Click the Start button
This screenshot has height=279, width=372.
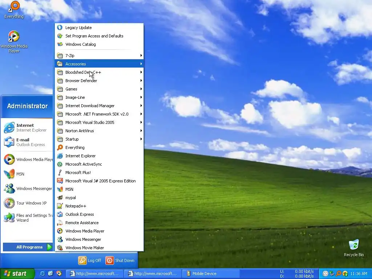point(17,274)
